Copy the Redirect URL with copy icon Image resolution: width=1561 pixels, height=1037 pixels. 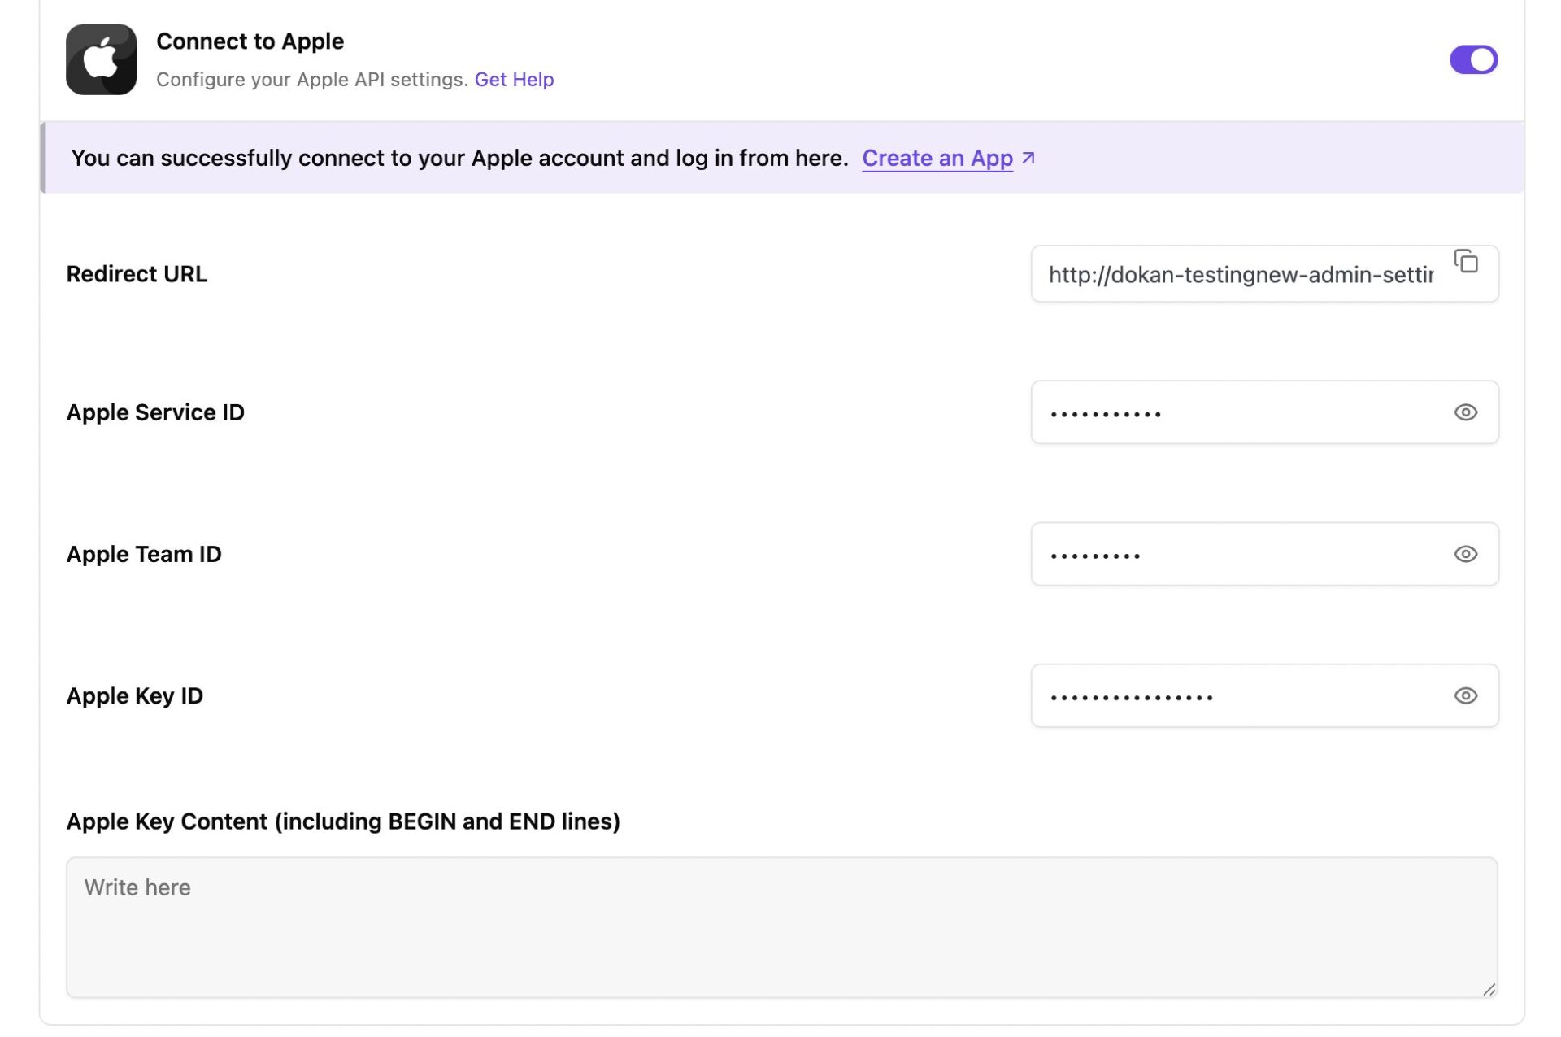click(1465, 261)
